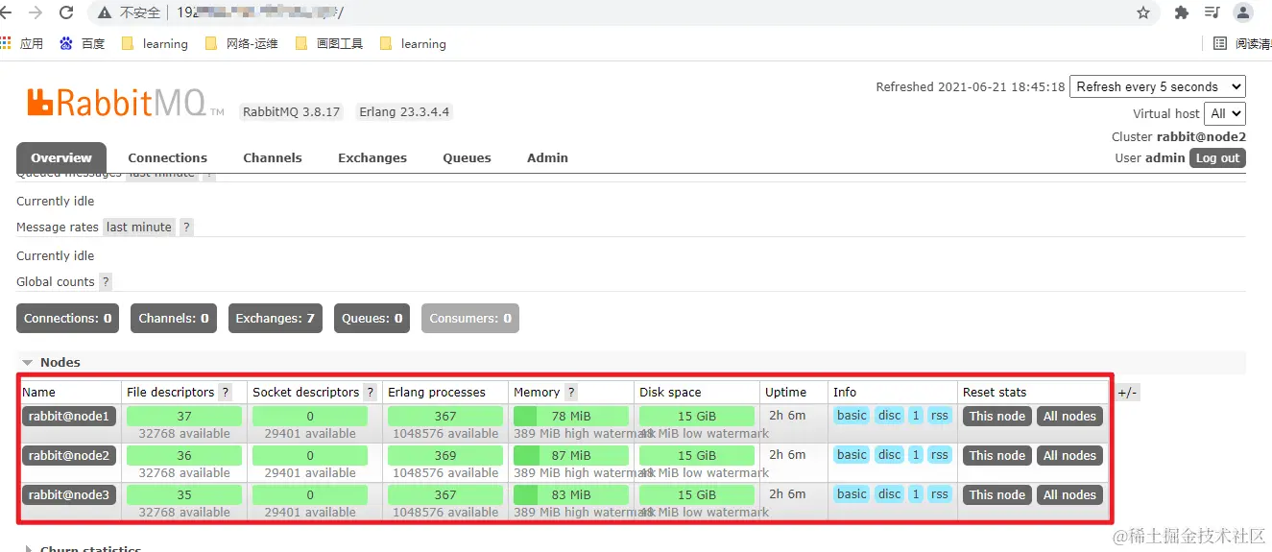Screen dimensions: 1272x552
Task: Click the help icon beside Global counts
Action: pos(106,281)
